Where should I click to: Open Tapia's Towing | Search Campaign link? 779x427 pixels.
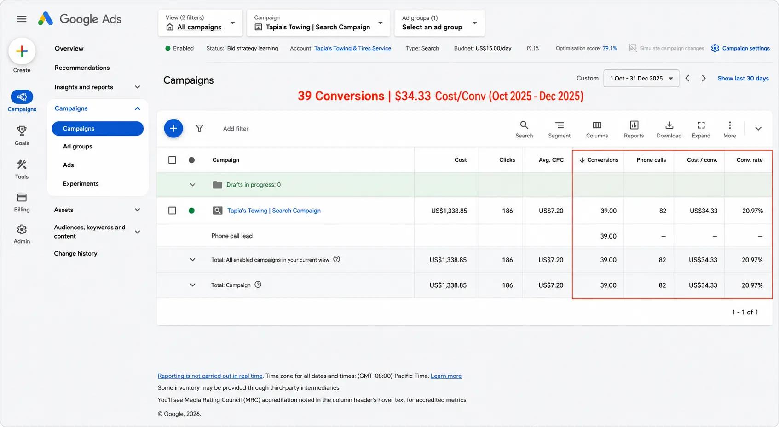tap(274, 211)
